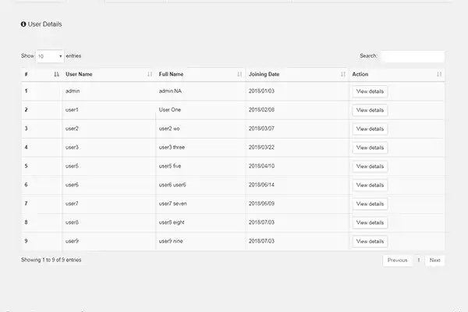Click the User Details heading
468x312 pixels.
pos(44,24)
